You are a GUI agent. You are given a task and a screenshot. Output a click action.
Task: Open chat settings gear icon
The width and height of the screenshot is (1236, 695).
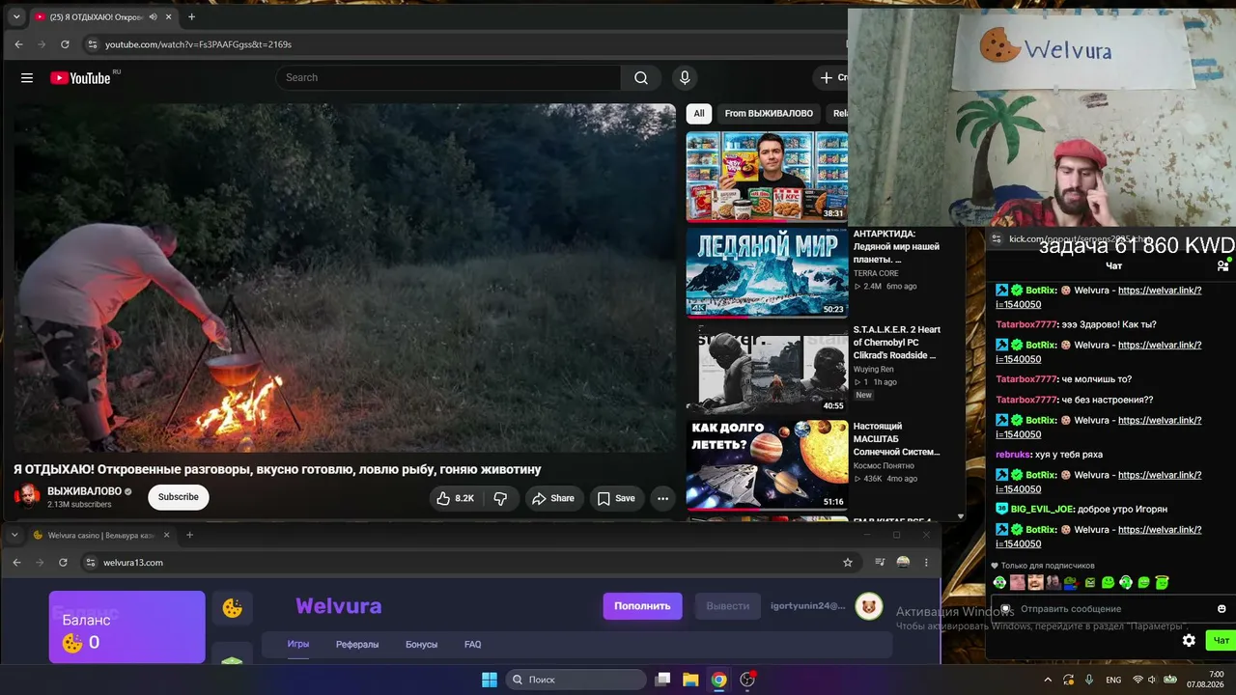point(1189,640)
